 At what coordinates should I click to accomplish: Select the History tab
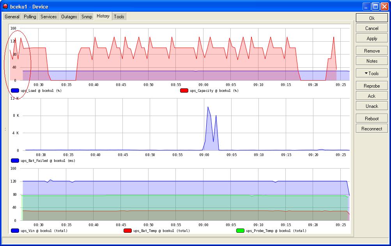click(103, 16)
